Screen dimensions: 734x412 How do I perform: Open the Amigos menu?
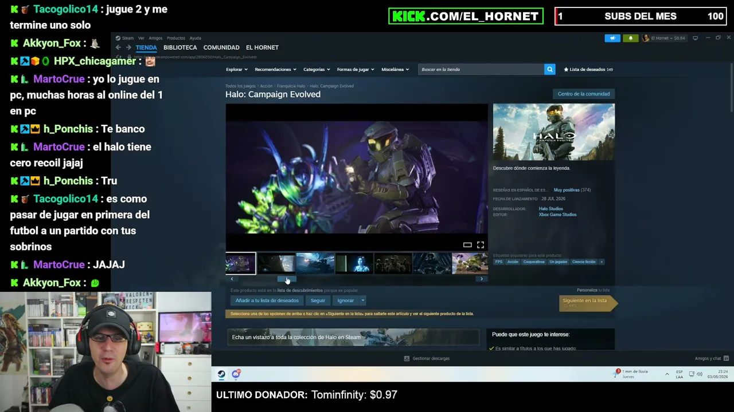[x=156, y=38]
